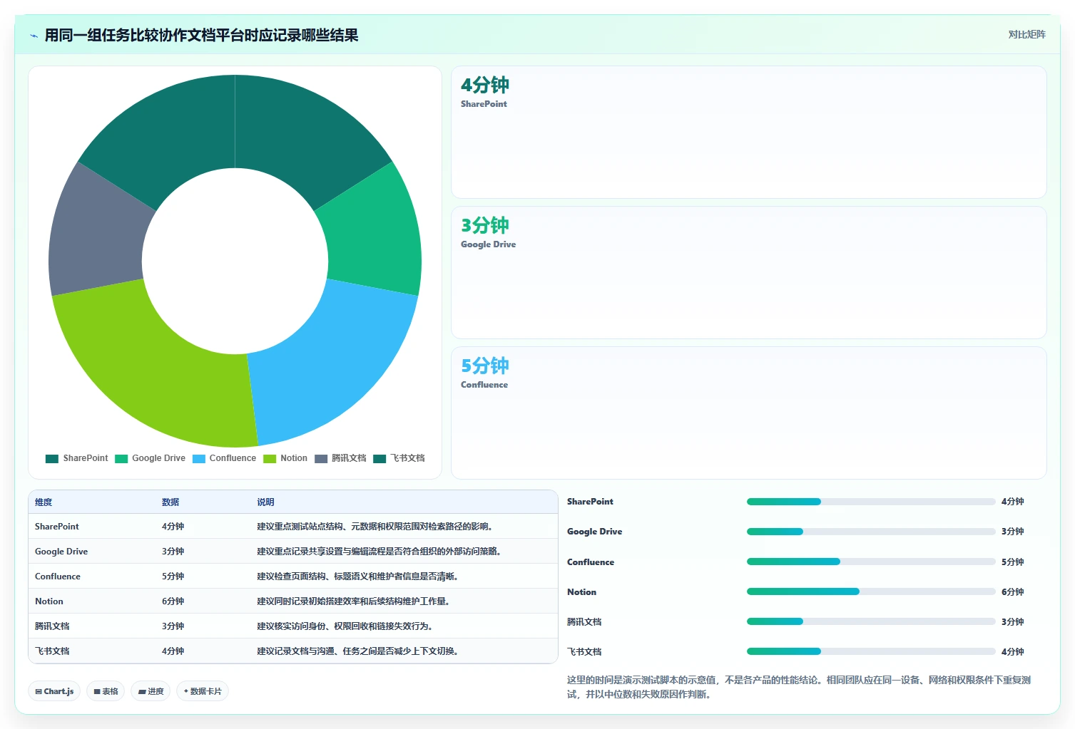The height and width of the screenshot is (729, 1075).
Task: Click the Confluence progress bar
Action: pos(871,562)
